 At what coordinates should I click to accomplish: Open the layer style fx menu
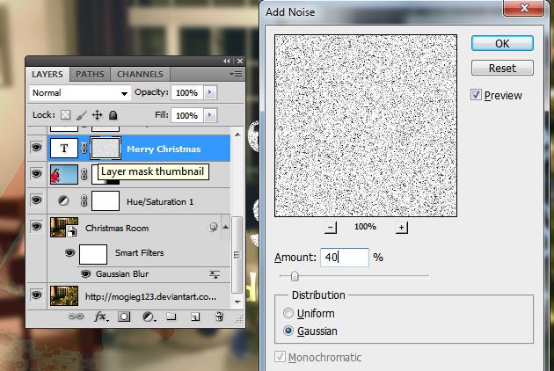coord(101,316)
